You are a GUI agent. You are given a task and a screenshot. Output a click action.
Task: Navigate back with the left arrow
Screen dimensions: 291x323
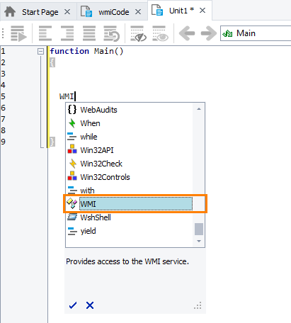(187, 33)
